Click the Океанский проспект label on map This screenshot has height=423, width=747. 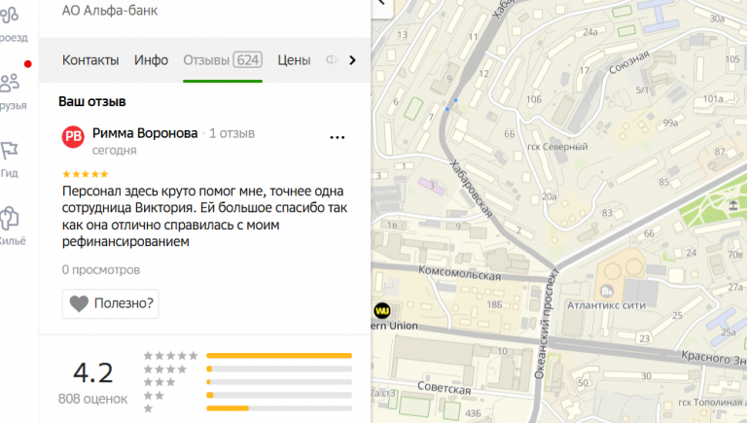point(547,324)
